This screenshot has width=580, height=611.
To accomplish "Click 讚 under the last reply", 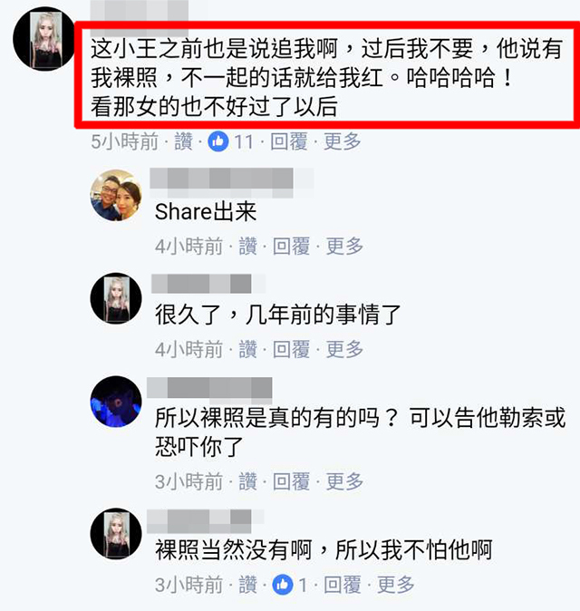I will 247,585.
